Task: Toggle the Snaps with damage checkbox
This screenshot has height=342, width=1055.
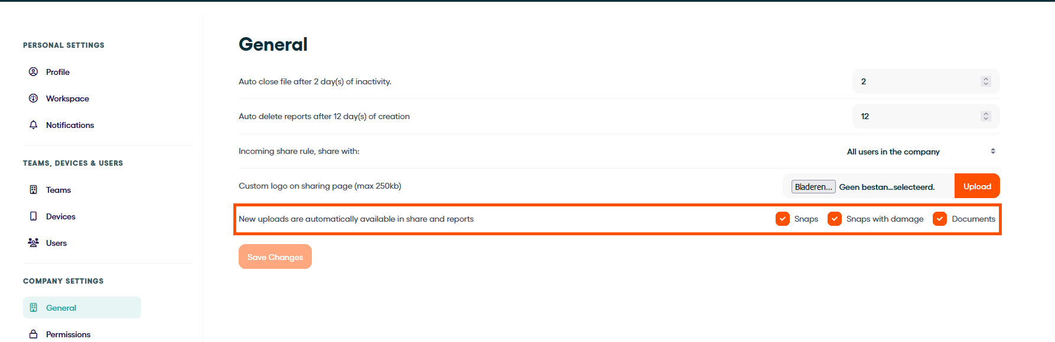Action: 834,219
